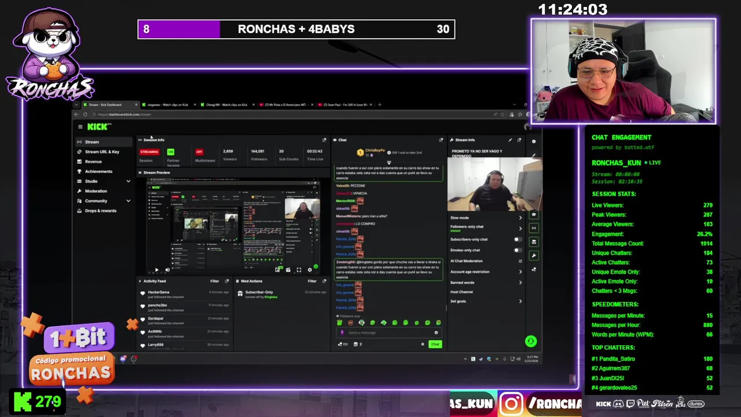The height and width of the screenshot is (417, 741).
Task: Click HackerSama in Activity Feed
Action: coord(158,292)
